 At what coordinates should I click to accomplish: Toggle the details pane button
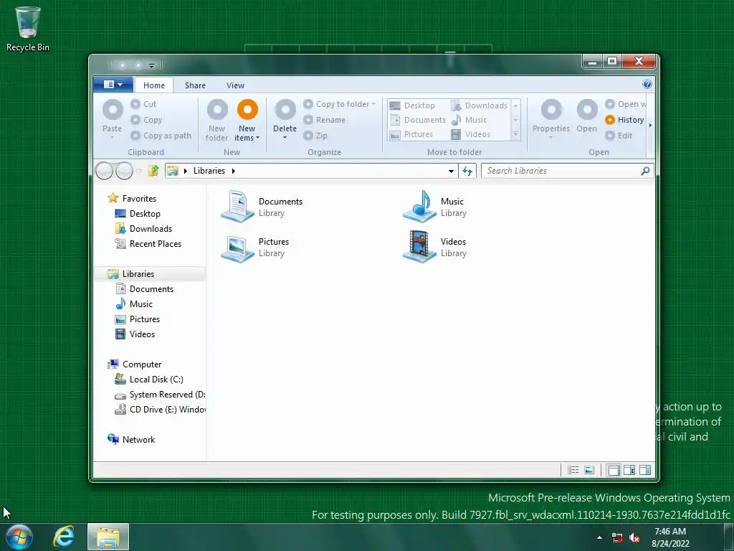pyautogui.click(x=629, y=470)
